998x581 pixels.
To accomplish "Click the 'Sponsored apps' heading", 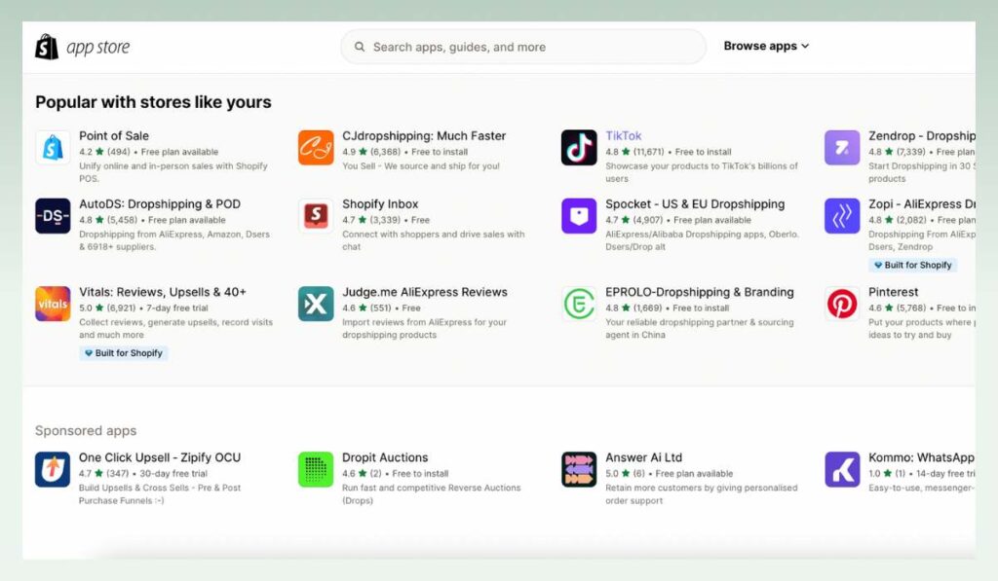I will 86,430.
